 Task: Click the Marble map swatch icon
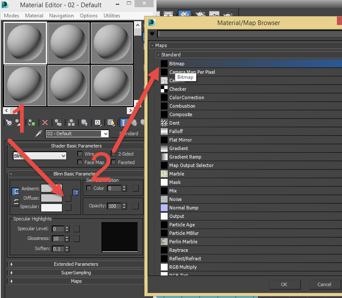[164, 174]
